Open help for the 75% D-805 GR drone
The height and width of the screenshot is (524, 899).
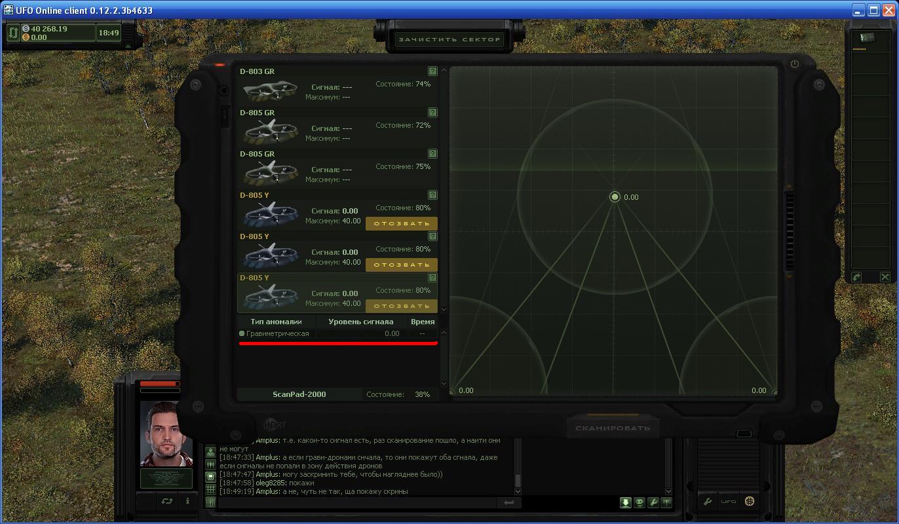click(x=432, y=153)
